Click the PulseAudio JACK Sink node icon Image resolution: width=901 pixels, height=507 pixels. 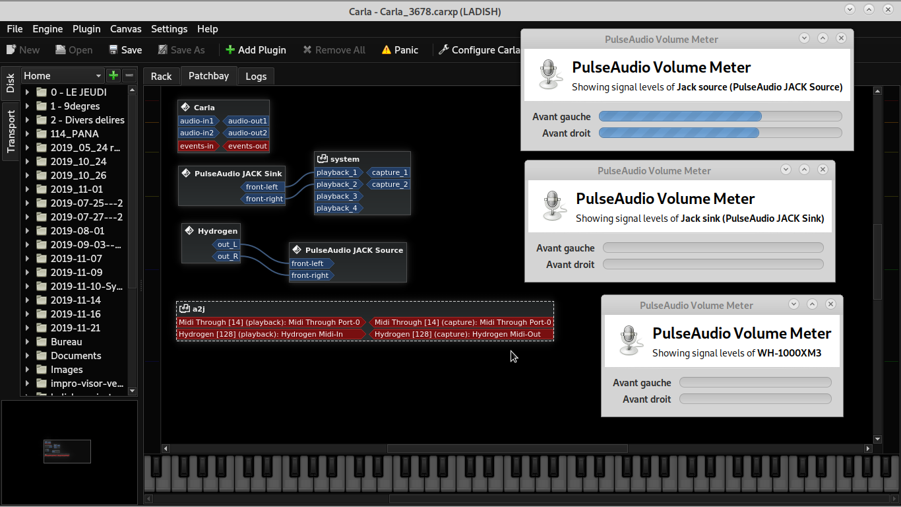click(186, 173)
